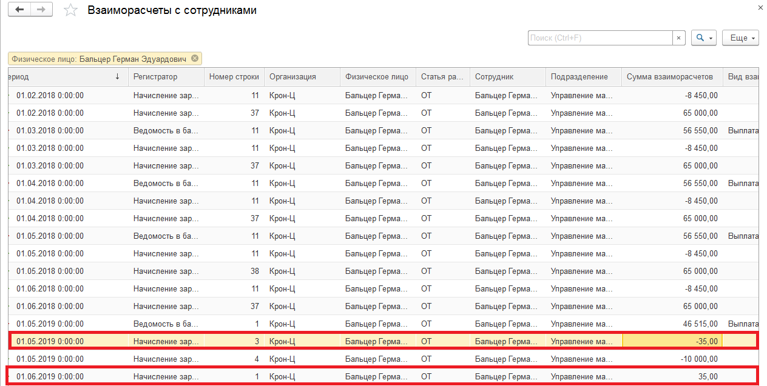Select the row with sum -35,00
Screen dimensions: 767x386
click(x=383, y=341)
